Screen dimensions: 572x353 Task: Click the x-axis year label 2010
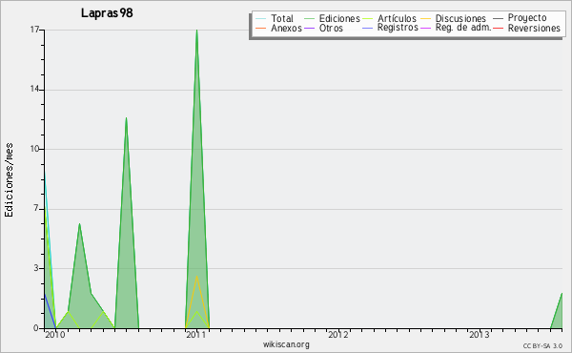pos(55,335)
